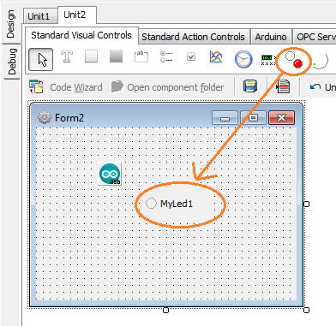Click Open component folder

tap(167, 87)
